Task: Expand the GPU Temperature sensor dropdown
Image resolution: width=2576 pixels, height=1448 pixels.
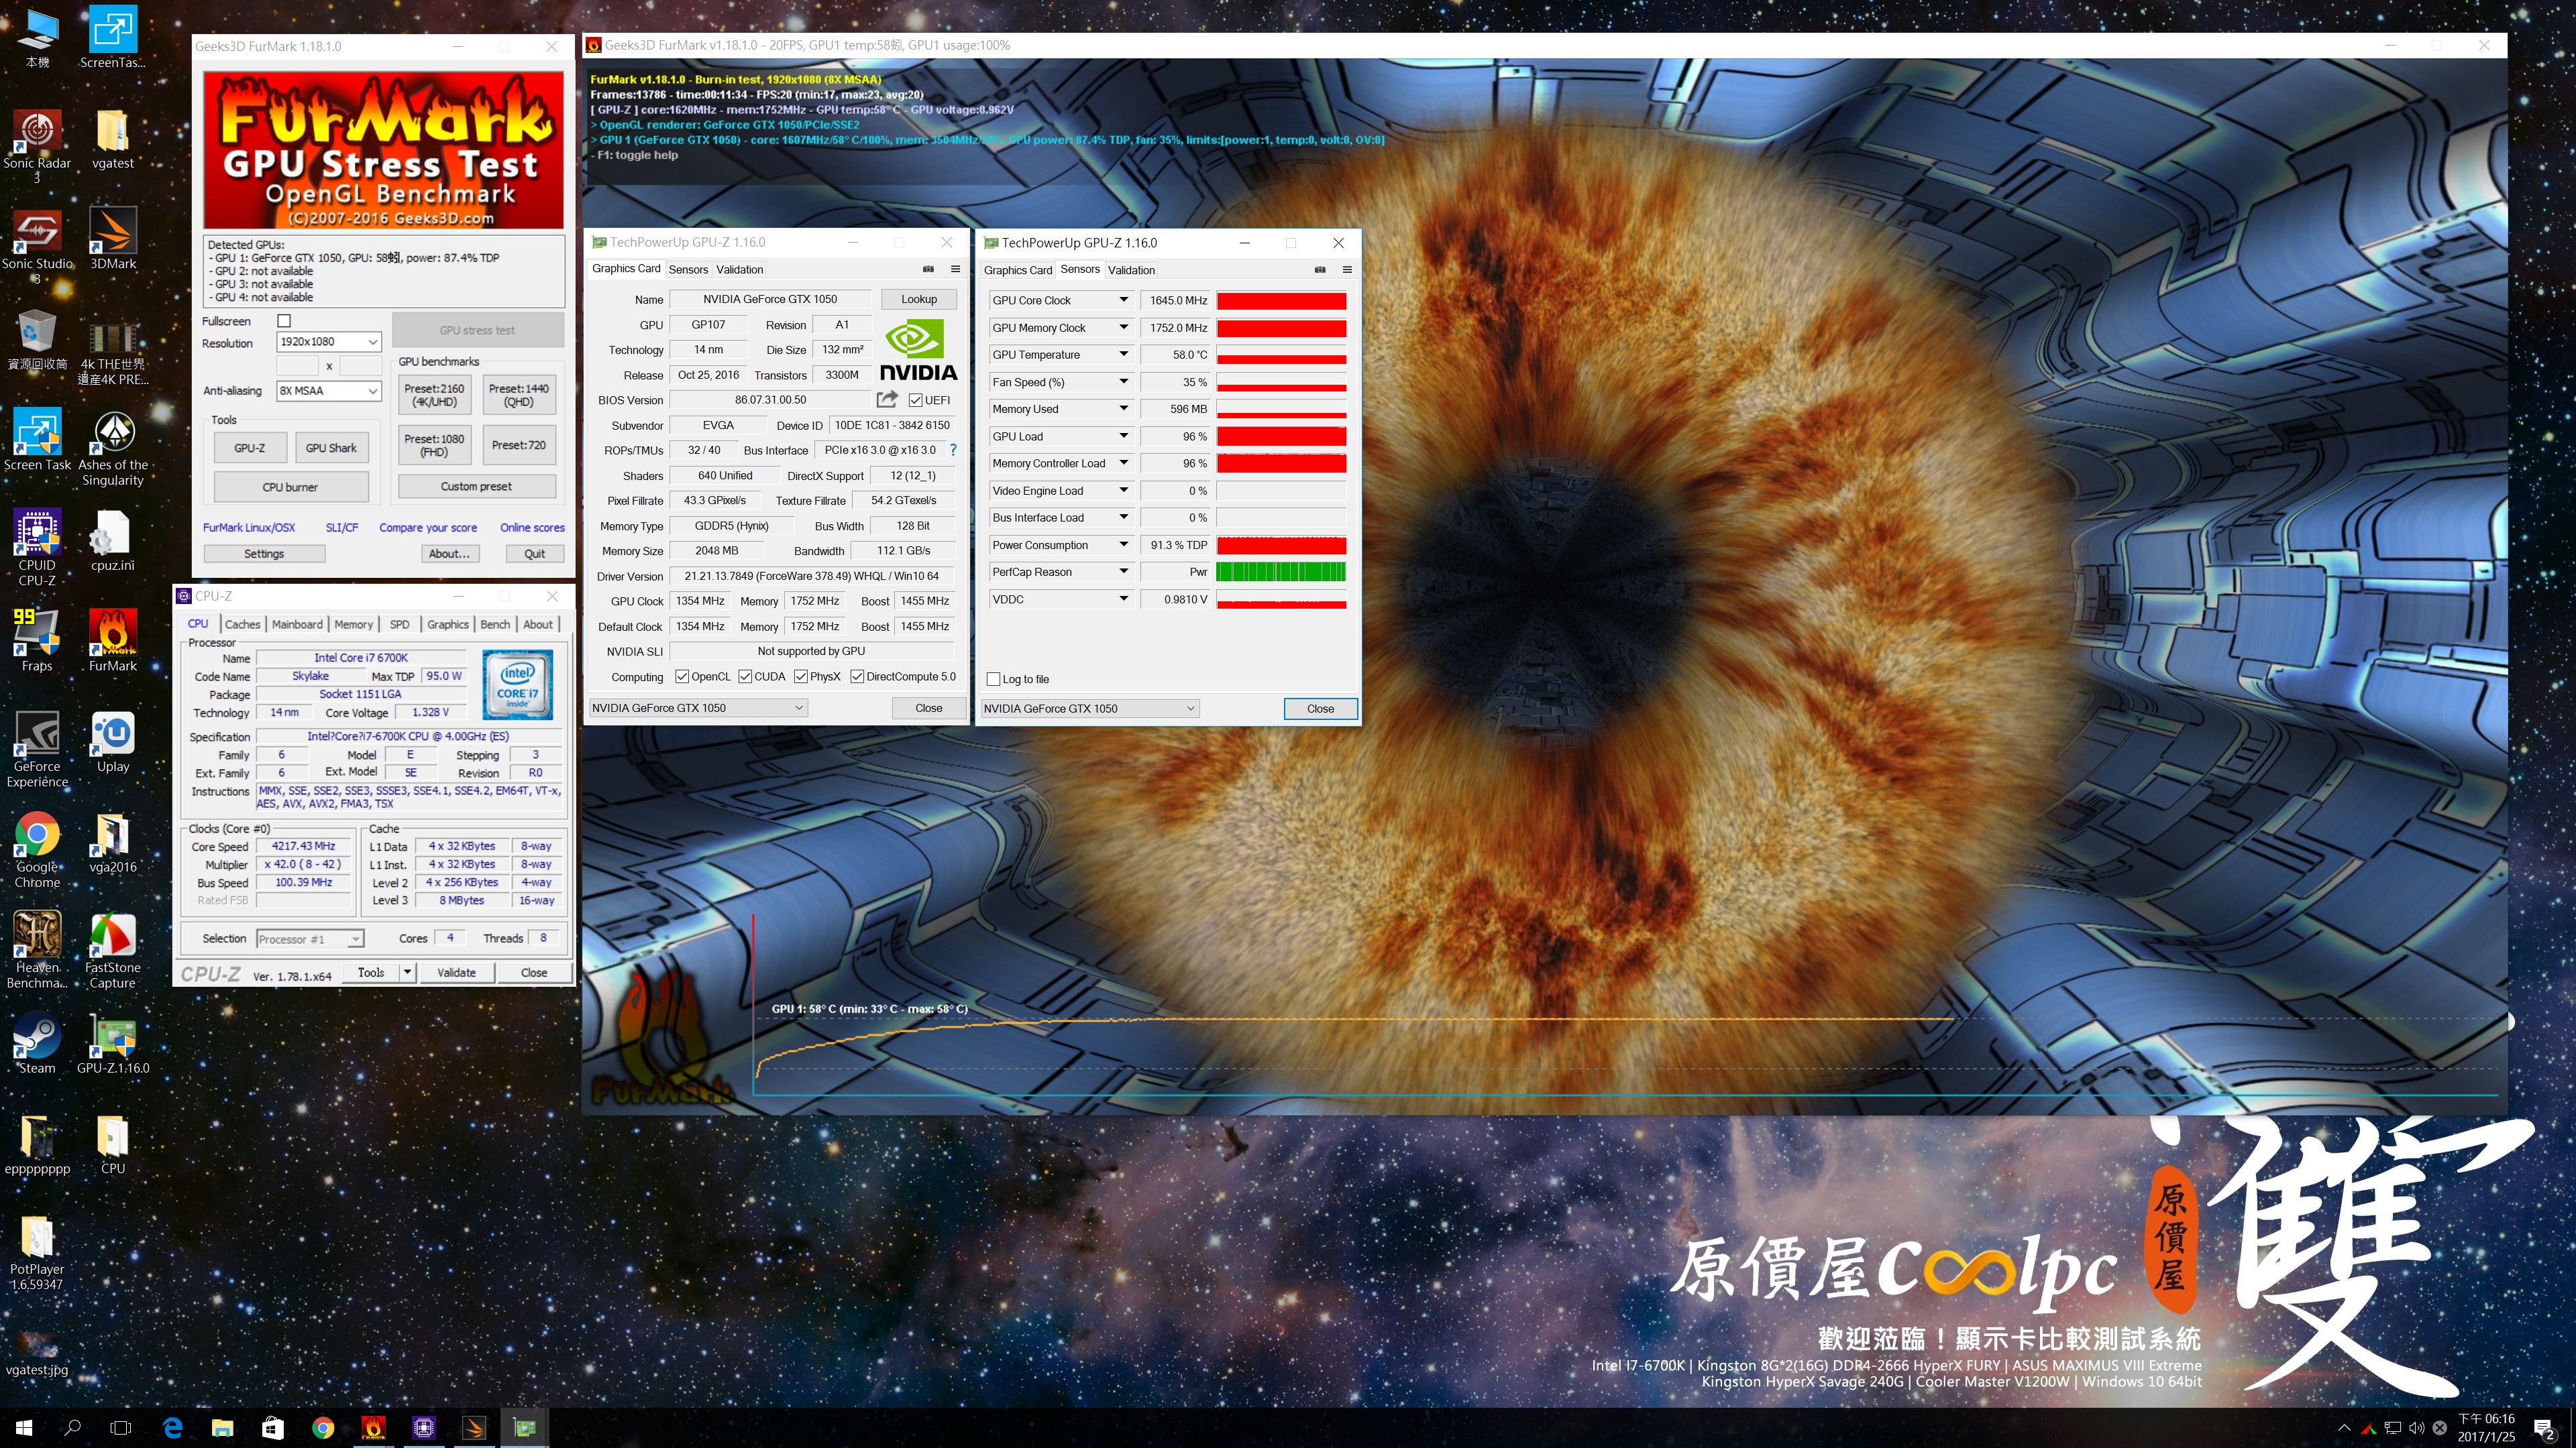Action: [1123, 355]
